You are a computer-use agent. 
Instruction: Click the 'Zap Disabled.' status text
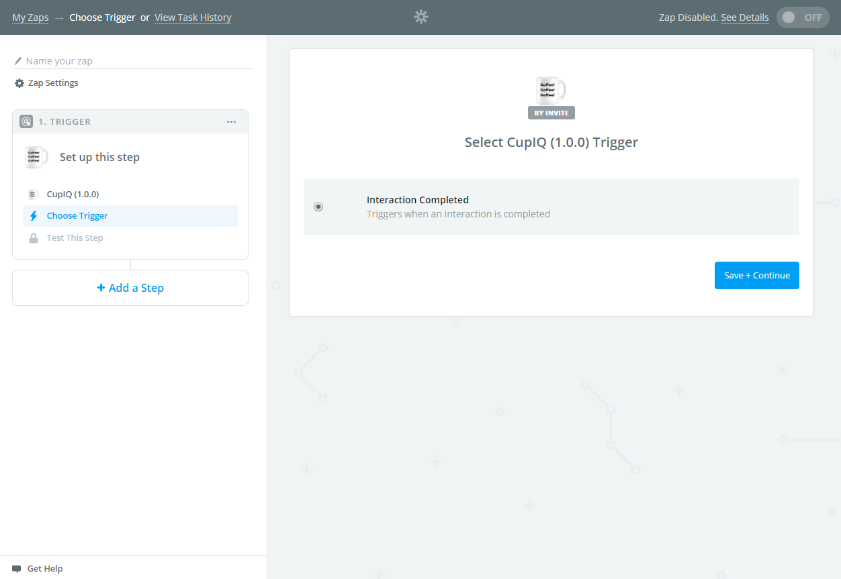[x=689, y=17]
